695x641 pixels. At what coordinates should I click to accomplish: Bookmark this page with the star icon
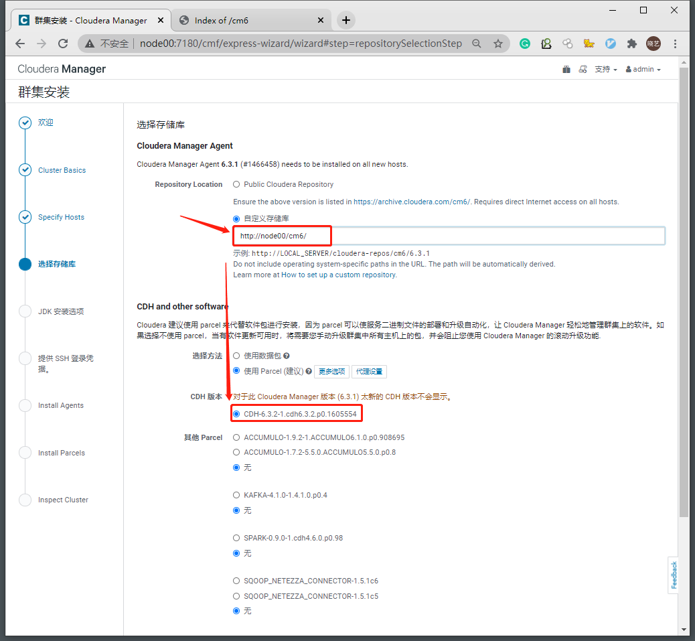(x=498, y=44)
